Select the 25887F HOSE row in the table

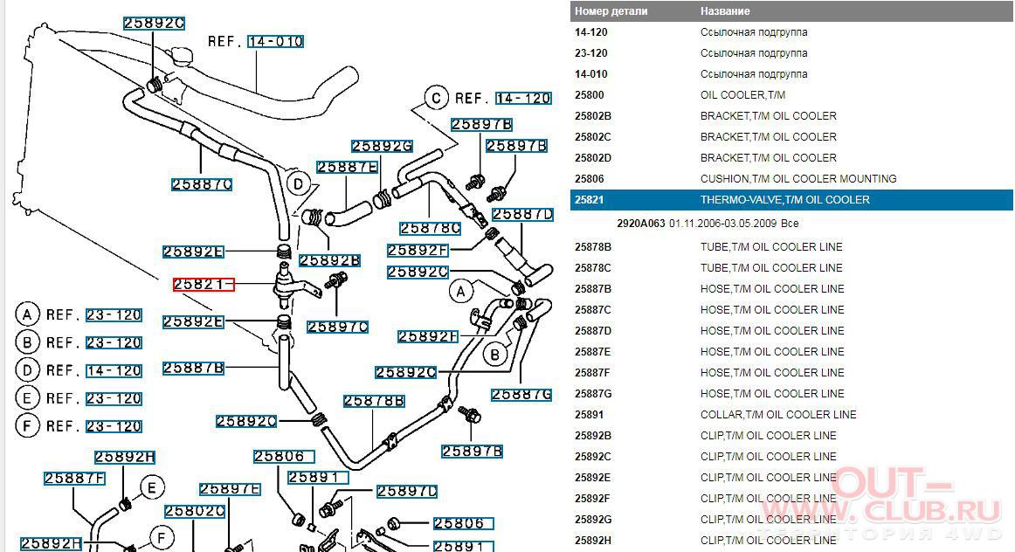pyautogui.click(x=791, y=373)
